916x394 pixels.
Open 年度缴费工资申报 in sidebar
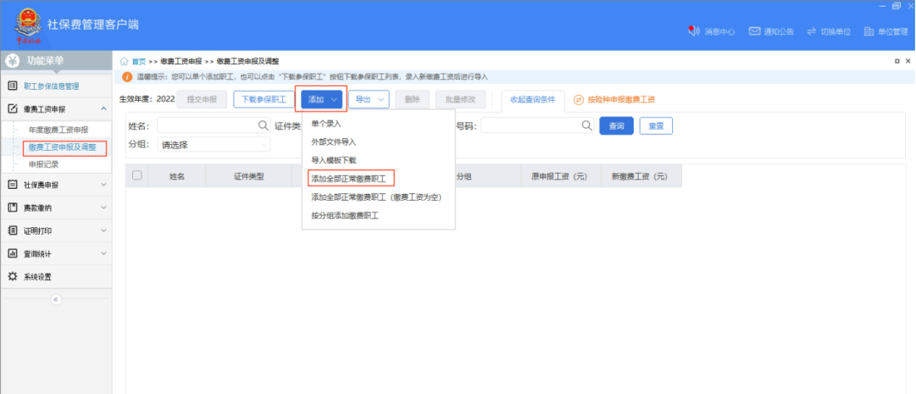pyautogui.click(x=58, y=129)
